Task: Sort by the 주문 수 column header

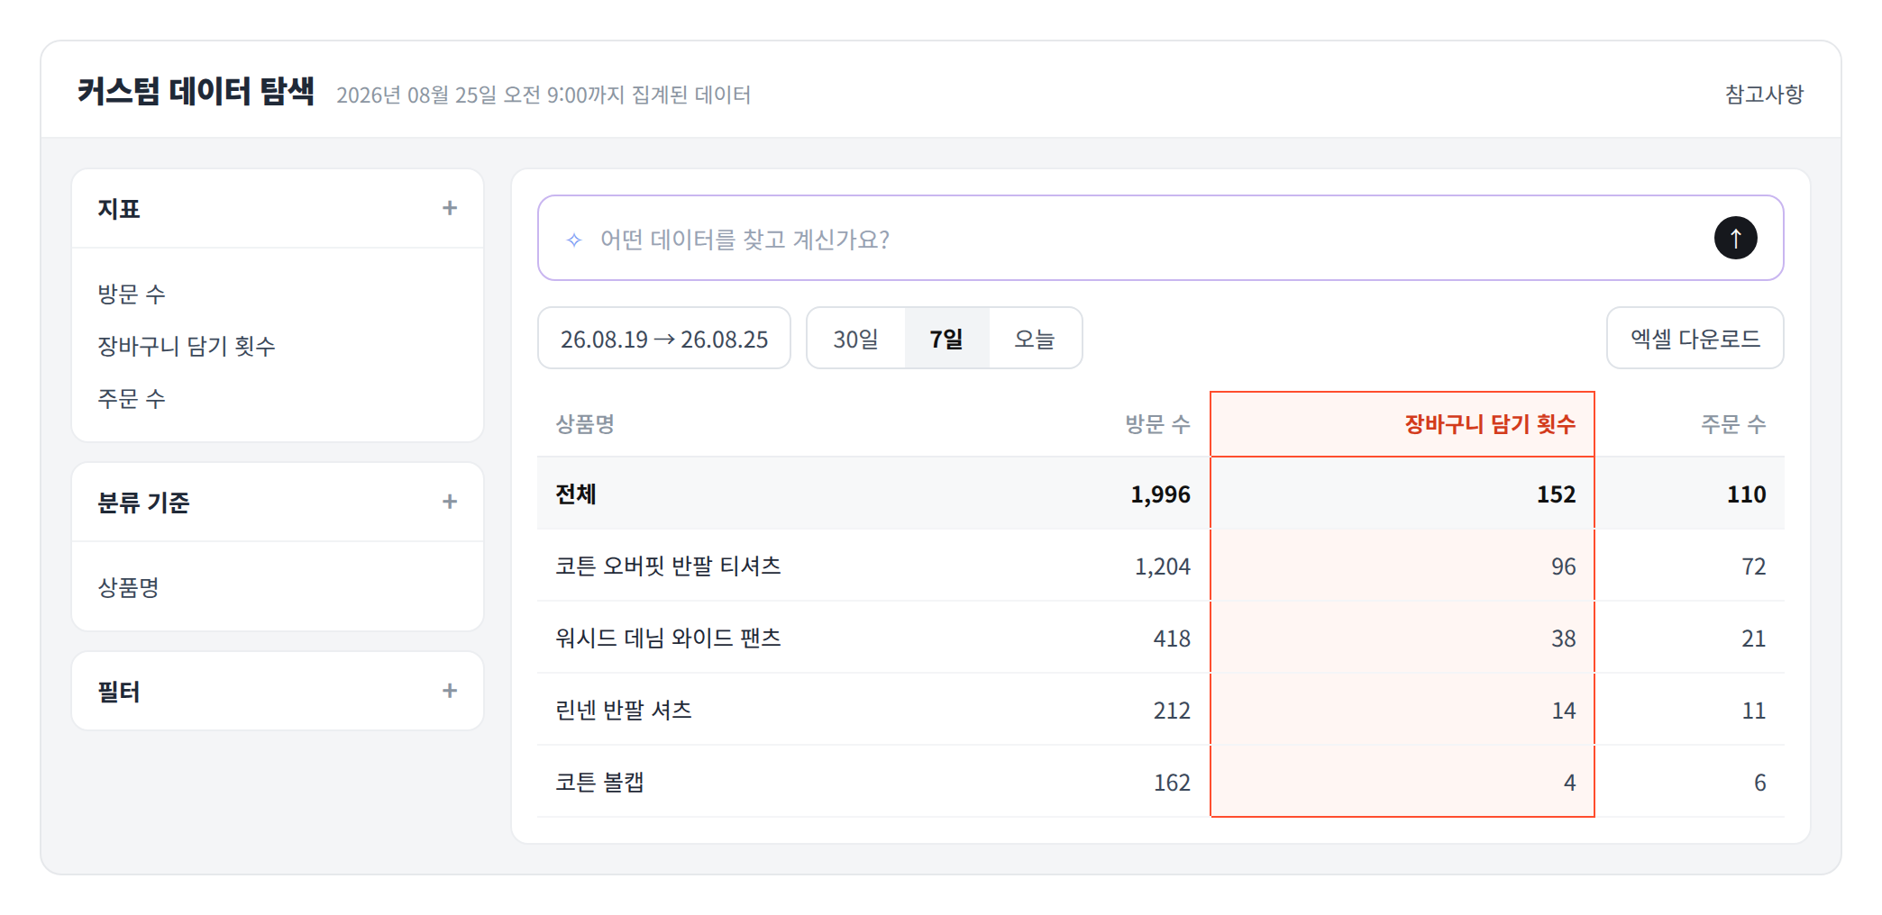Action: click(x=1732, y=423)
